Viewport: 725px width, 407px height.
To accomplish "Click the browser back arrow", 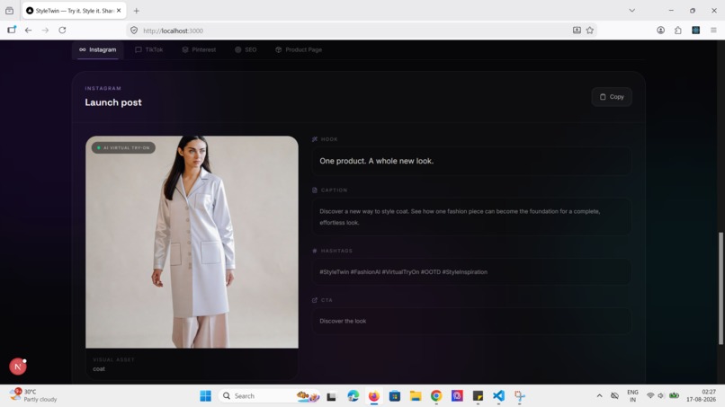I will pos(28,30).
